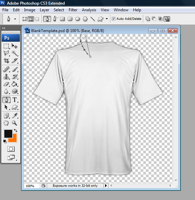Toggle Quick Mask mode
The height and width of the screenshot is (200, 195).
click(x=11, y=149)
